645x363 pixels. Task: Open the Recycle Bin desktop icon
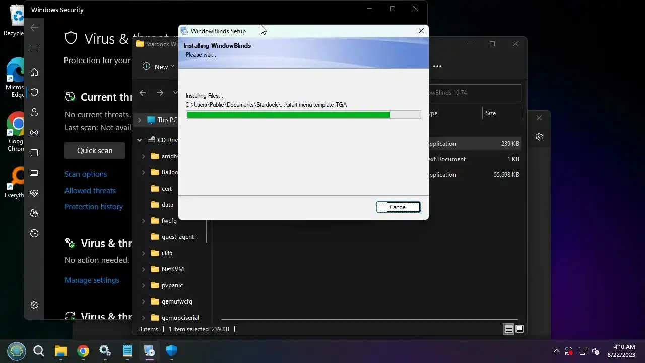(x=15, y=20)
